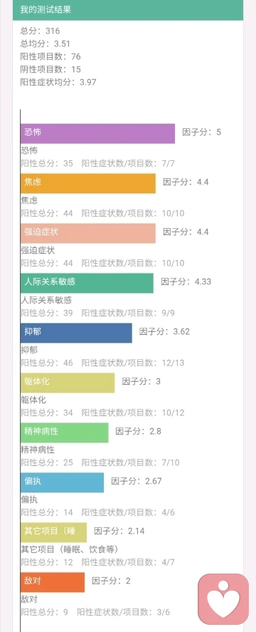
Task: Click the yellow 躯体化 bar
Action: point(68,383)
